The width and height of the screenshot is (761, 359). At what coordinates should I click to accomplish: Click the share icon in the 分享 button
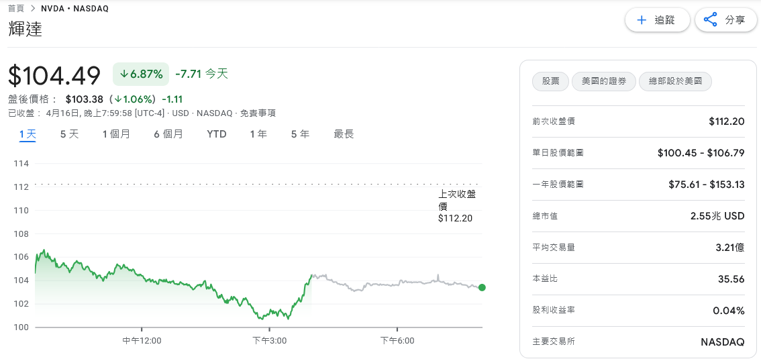click(711, 20)
